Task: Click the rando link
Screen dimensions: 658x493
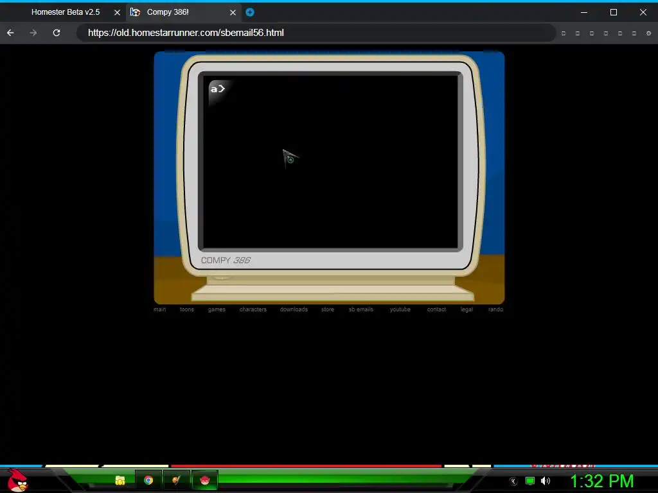Action: pos(495,309)
